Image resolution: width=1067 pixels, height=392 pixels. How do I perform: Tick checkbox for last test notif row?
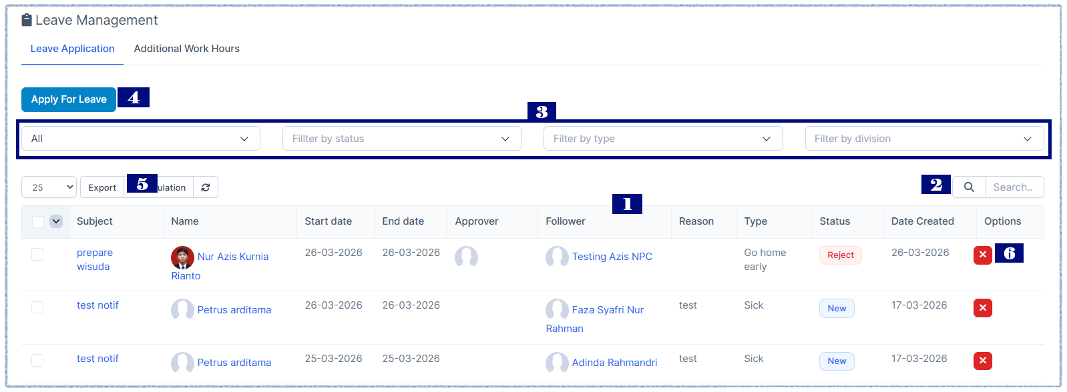pos(37,360)
